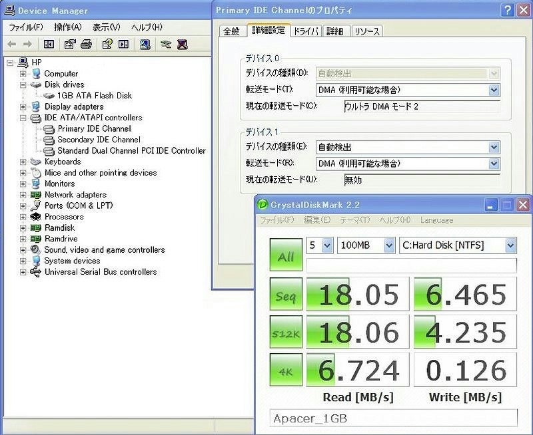
Task: Open Device Manager 表示(V) menu
Action: [107, 27]
